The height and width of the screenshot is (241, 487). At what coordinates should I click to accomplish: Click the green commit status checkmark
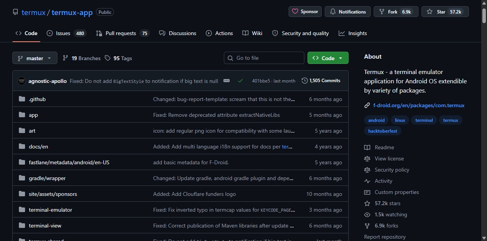coord(240,81)
